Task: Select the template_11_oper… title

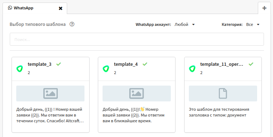Action: tap(222, 64)
